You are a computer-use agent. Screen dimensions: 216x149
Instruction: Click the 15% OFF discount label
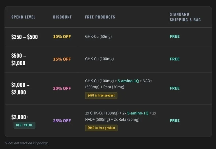coord(62,59)
